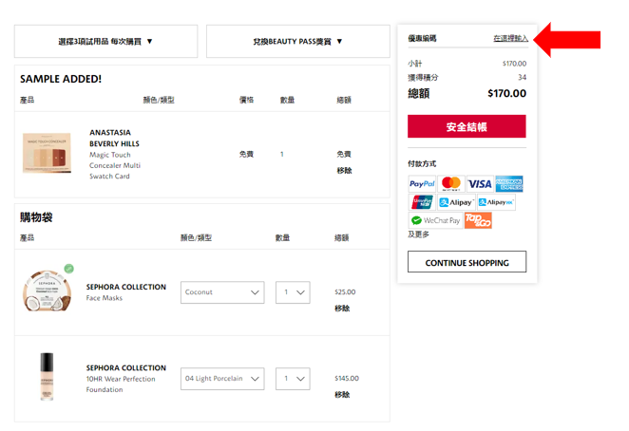The height and width of the screenshot is (431, 629).
Task: Open quantity dropdown for Face Masks
Action: click(x=293, y=292)
